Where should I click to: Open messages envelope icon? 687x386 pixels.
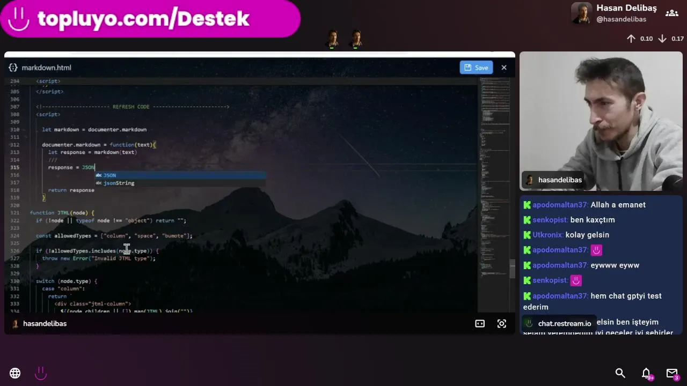672,373
